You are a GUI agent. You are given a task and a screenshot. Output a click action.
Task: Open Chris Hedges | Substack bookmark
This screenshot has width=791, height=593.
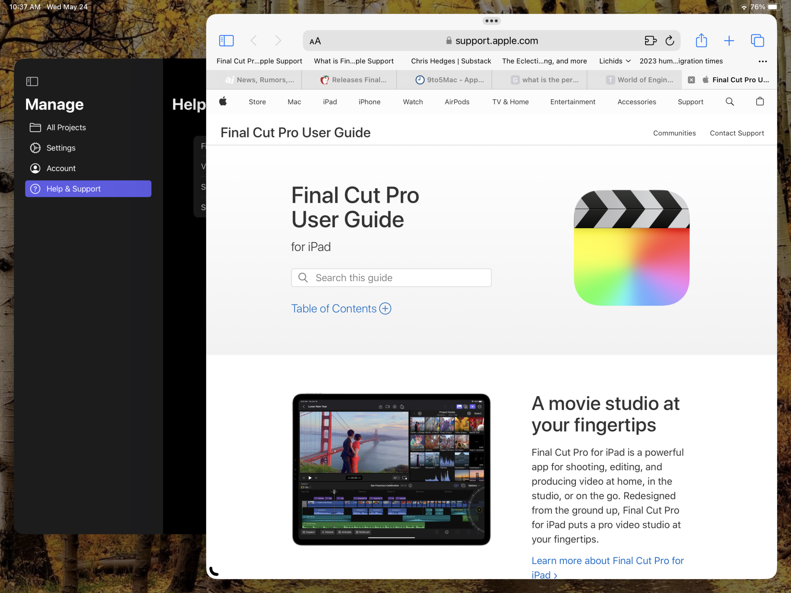(x=451, y=61)
